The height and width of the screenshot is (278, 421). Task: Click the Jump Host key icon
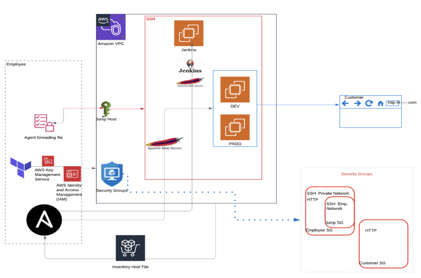point(105,109)
